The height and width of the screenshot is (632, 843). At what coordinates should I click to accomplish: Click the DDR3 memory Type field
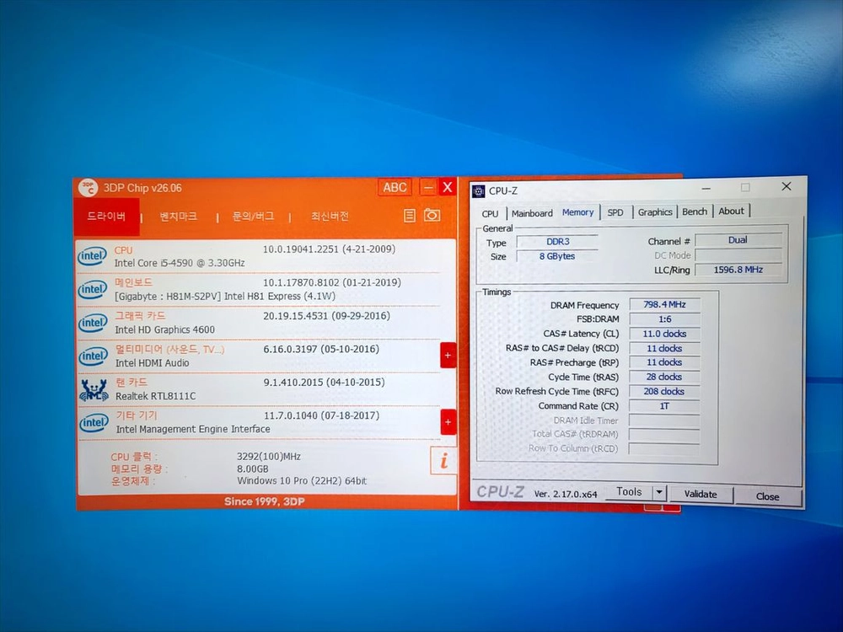pos(557,242)
